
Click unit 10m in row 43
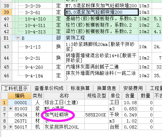(x=145, y=47)
